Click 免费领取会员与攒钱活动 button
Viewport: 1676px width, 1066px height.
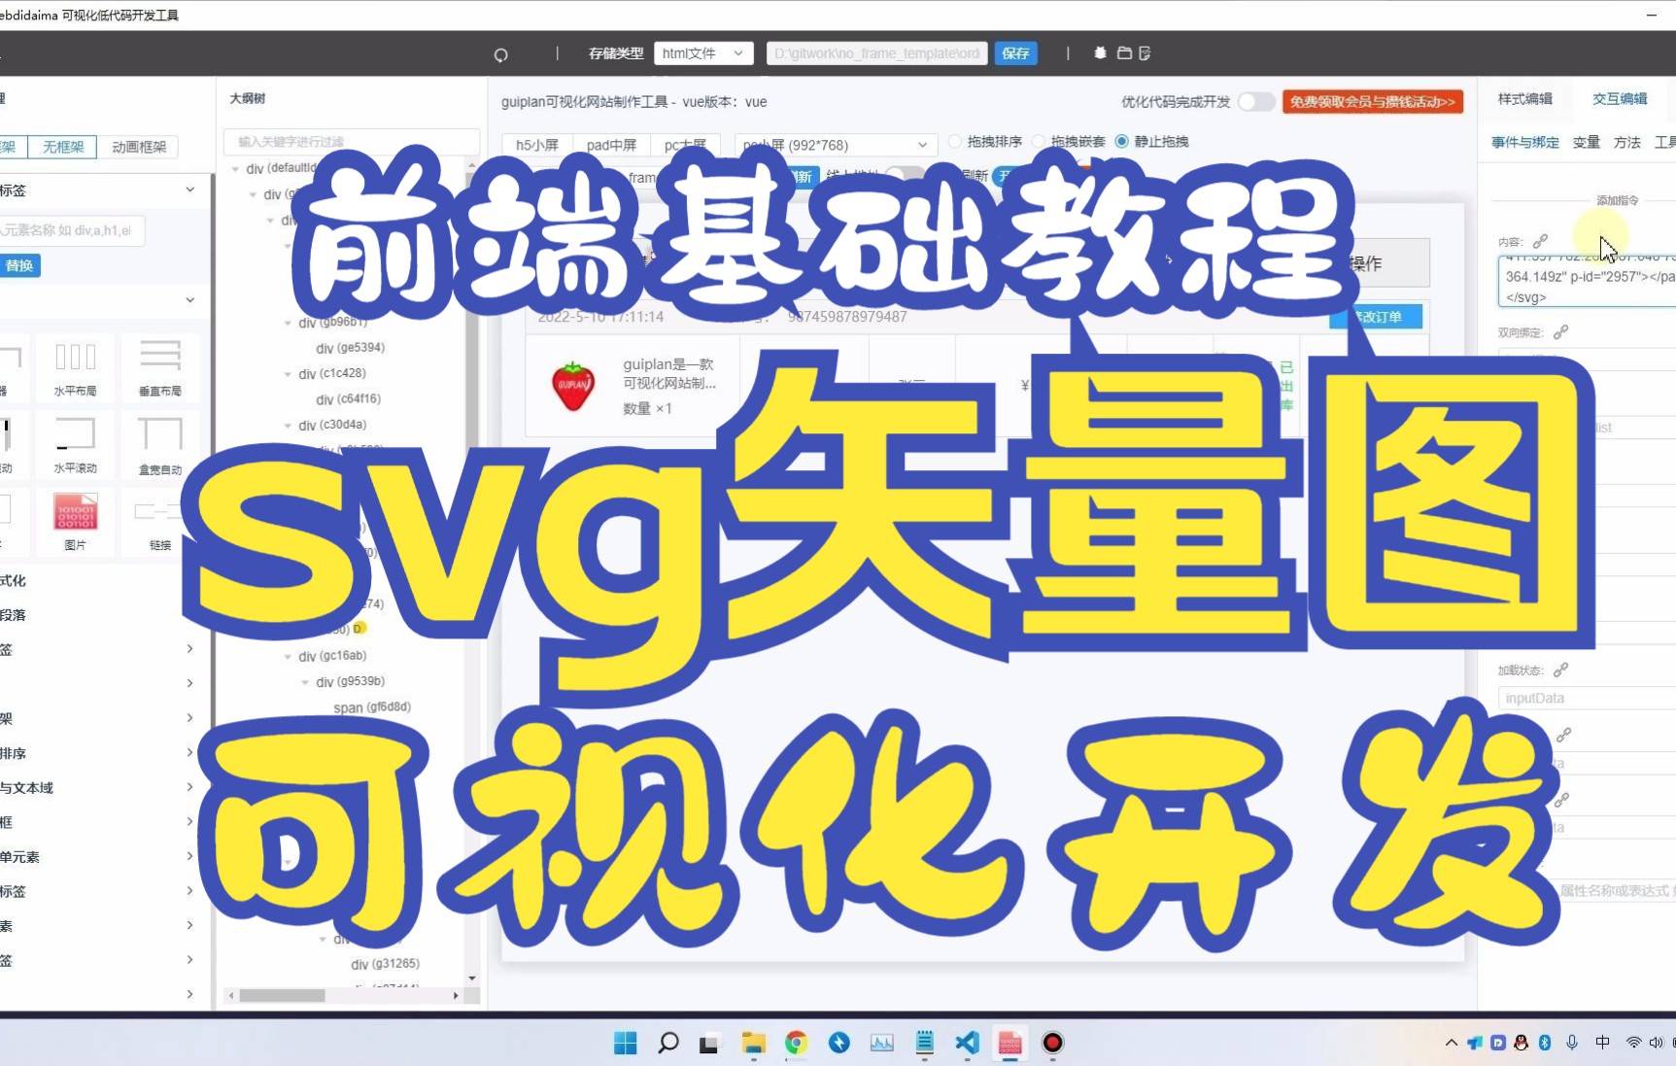(1372, 102)
